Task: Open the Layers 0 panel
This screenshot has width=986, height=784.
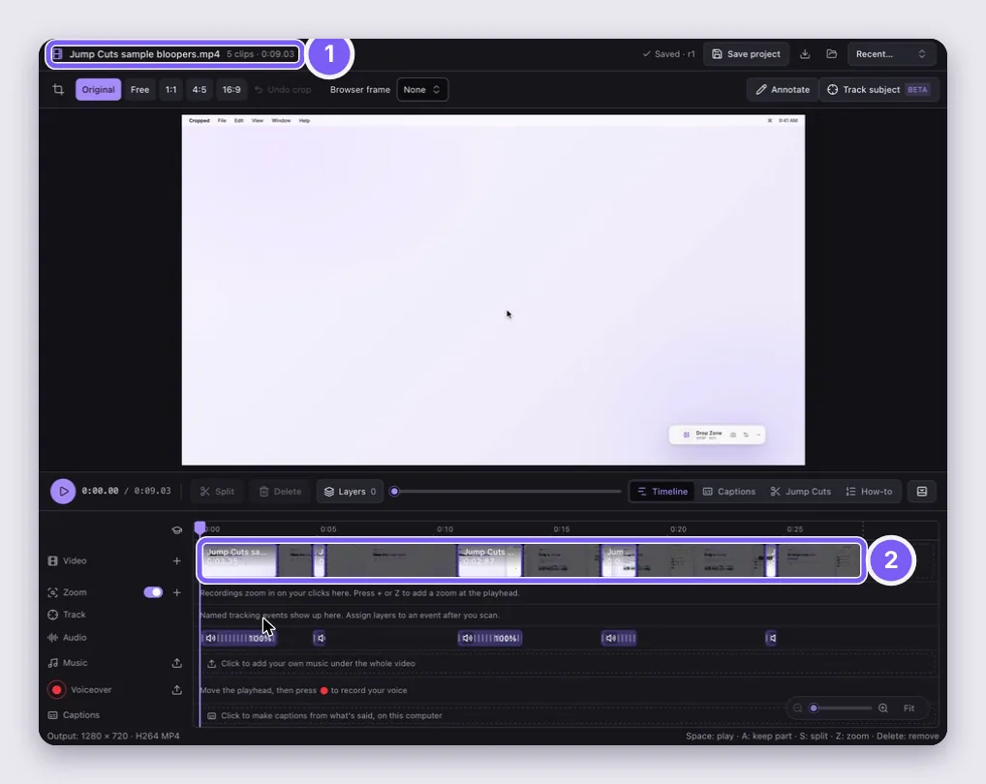Action: tap(351, 492)
